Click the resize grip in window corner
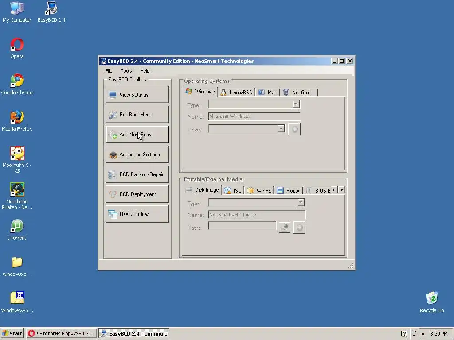Viewport: 454px width, 340px height. [351, 266]
